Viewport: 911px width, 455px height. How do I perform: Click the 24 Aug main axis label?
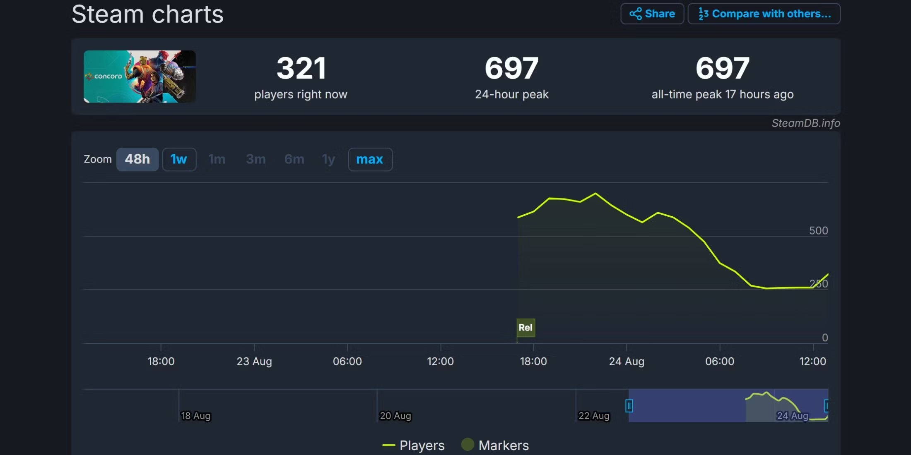coord(627,362)
